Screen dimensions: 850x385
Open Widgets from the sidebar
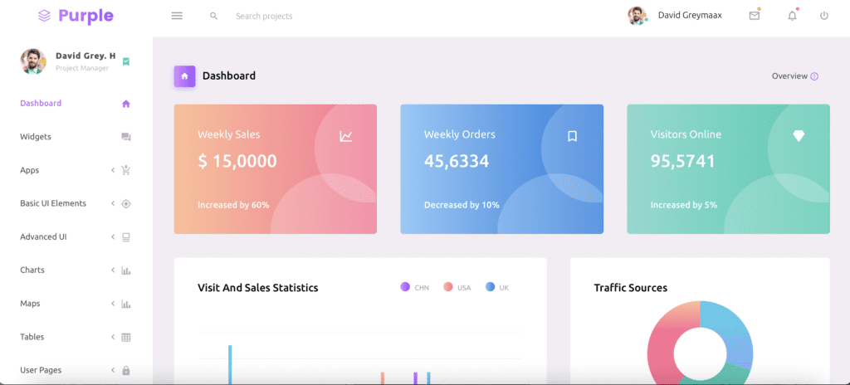tap(35, 137)
